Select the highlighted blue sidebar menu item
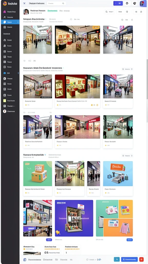148x264 pixels. pyautogui.click(x=10, y=22)
